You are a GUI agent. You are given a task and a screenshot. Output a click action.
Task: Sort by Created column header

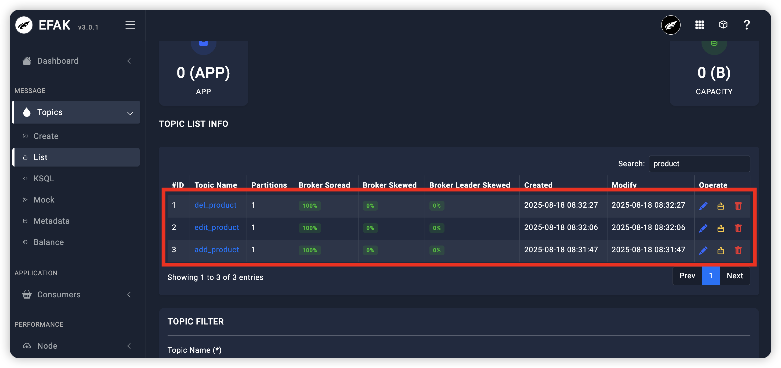pyautogui.click(x=538, y=185)
